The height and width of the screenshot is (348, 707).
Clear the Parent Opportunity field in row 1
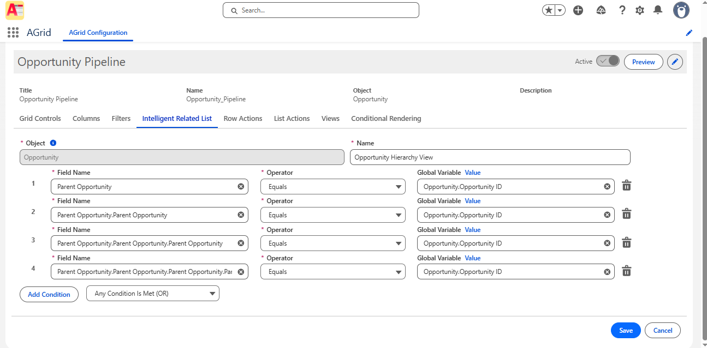pos(241,186)
